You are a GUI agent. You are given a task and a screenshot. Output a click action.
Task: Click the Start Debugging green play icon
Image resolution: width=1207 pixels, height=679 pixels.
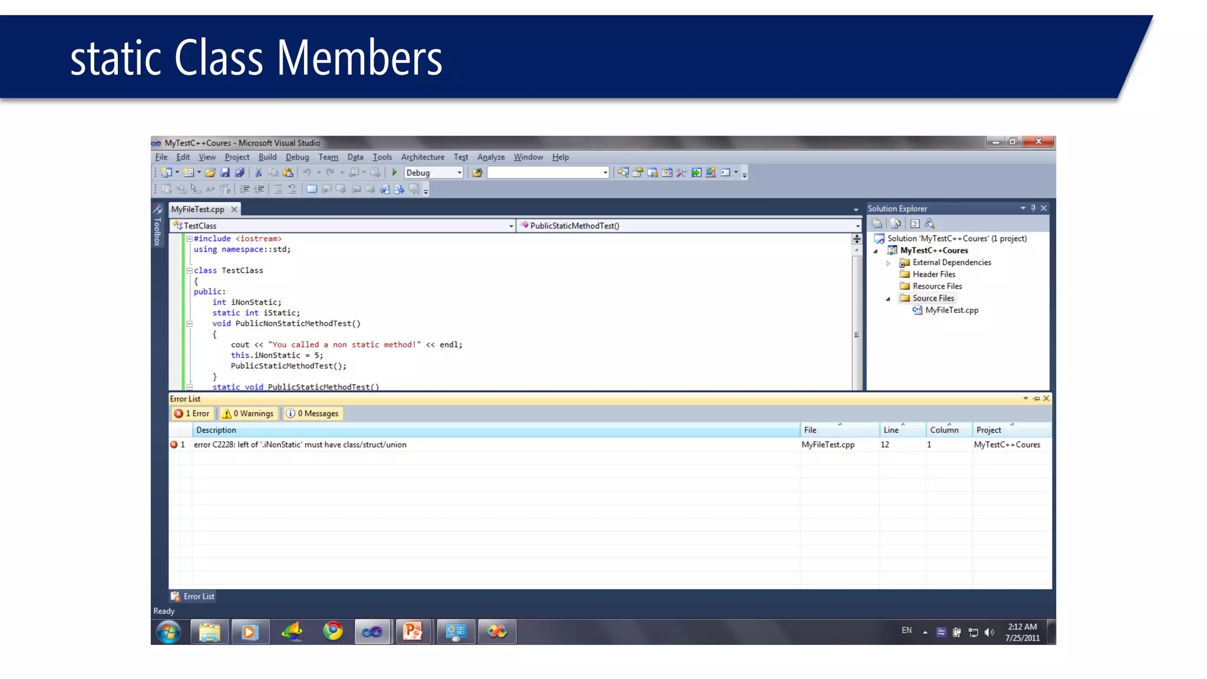tap(394, 173)
